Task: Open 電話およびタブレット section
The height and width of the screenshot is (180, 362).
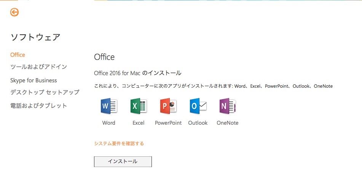Action: 39,106
